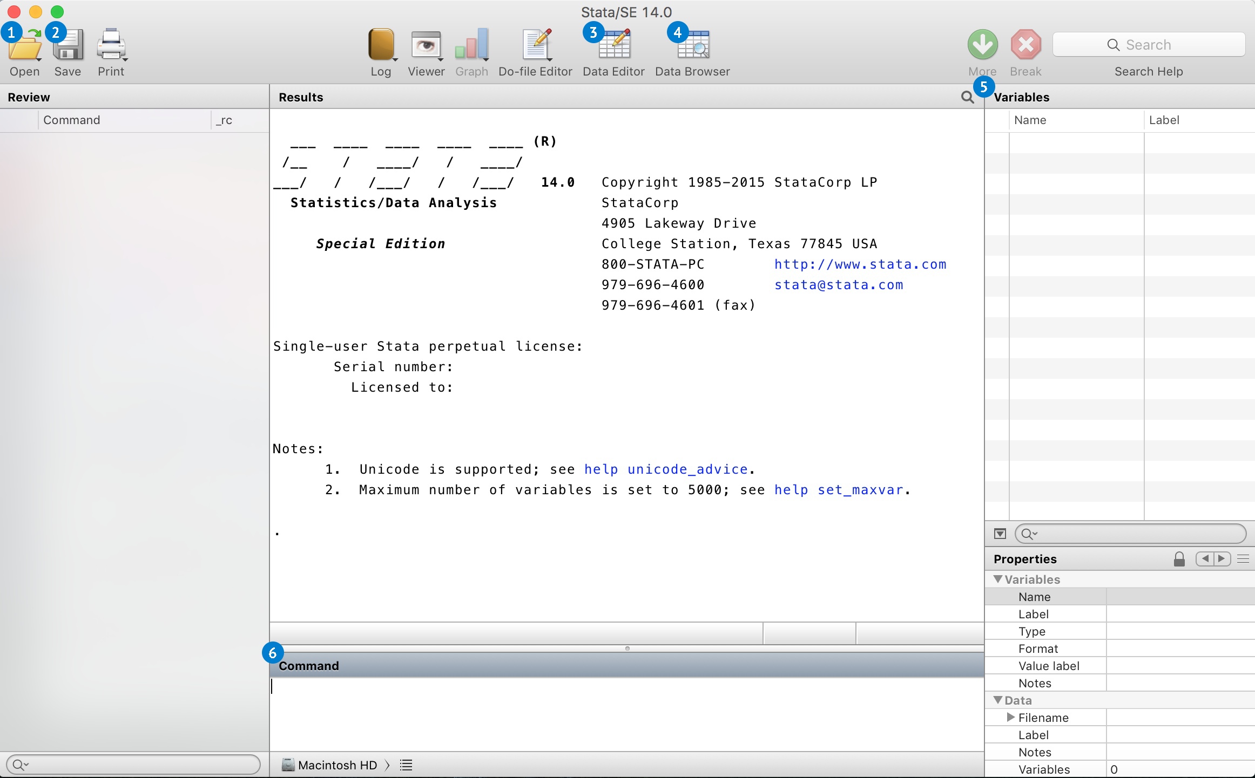Click the Command column header in Review
The image size is (1255, 778).
click(x=124, y=120)
